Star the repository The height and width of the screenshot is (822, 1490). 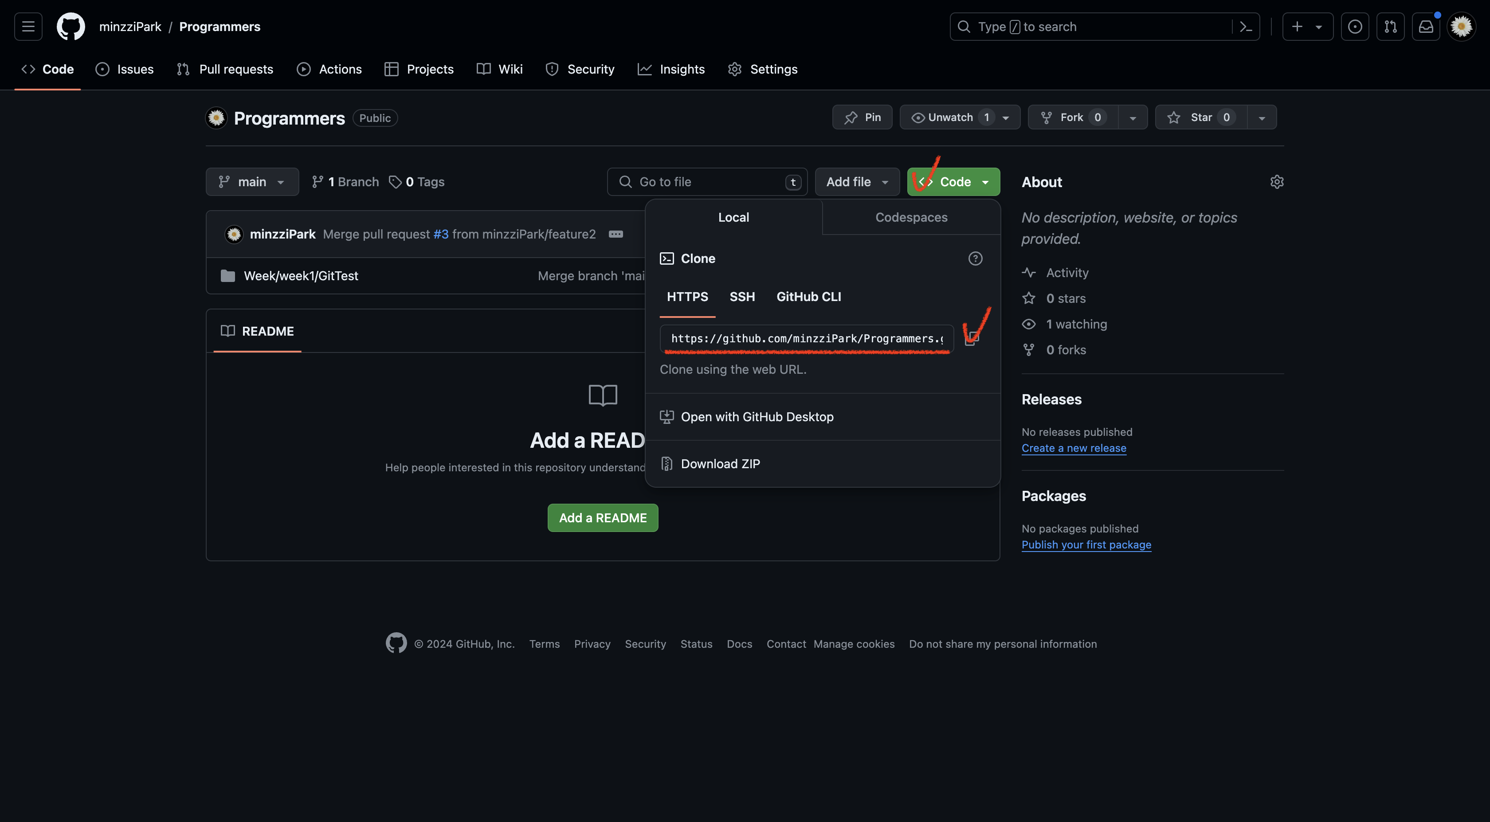(x=1201, y=117)
